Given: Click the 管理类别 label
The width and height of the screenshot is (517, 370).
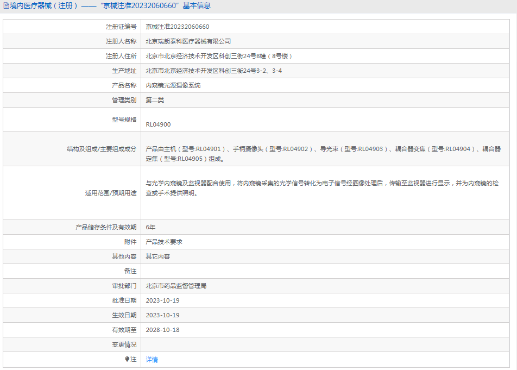Looking at the screenshot, I should [124, 100].
